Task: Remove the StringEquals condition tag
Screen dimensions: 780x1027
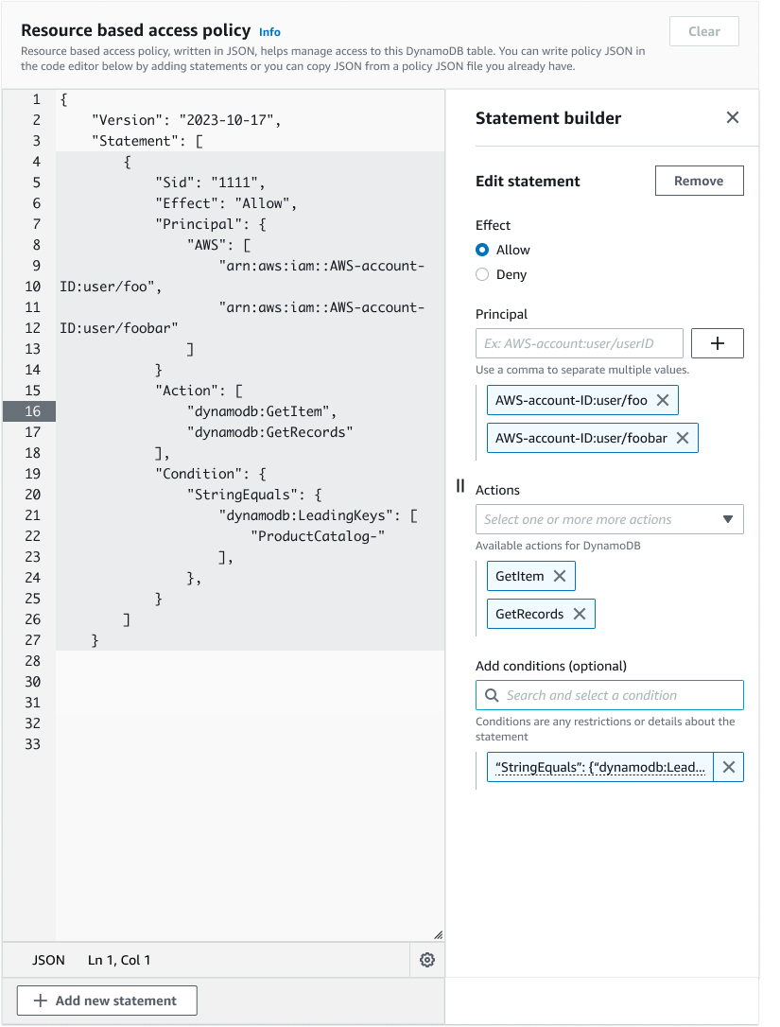Action: click(728, 767)
